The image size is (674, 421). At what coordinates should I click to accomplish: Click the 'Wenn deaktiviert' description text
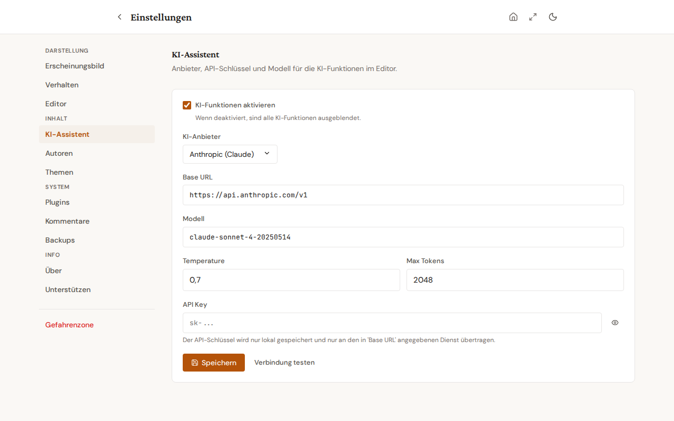click(278, 118)
